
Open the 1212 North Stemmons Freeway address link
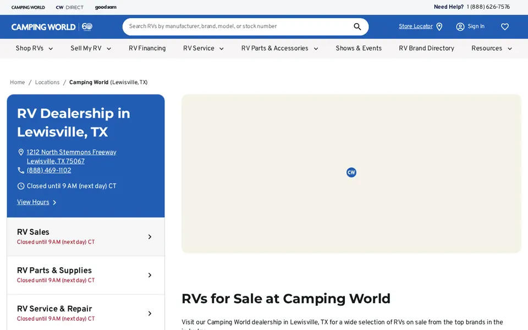coord(71,157)
